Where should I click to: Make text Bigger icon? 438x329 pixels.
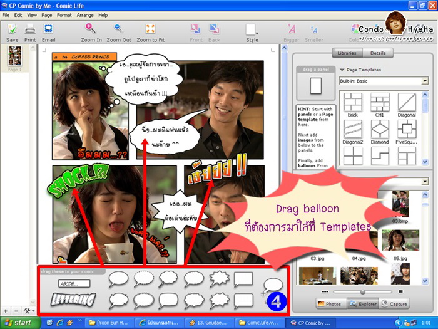click(x=292, y=29)
